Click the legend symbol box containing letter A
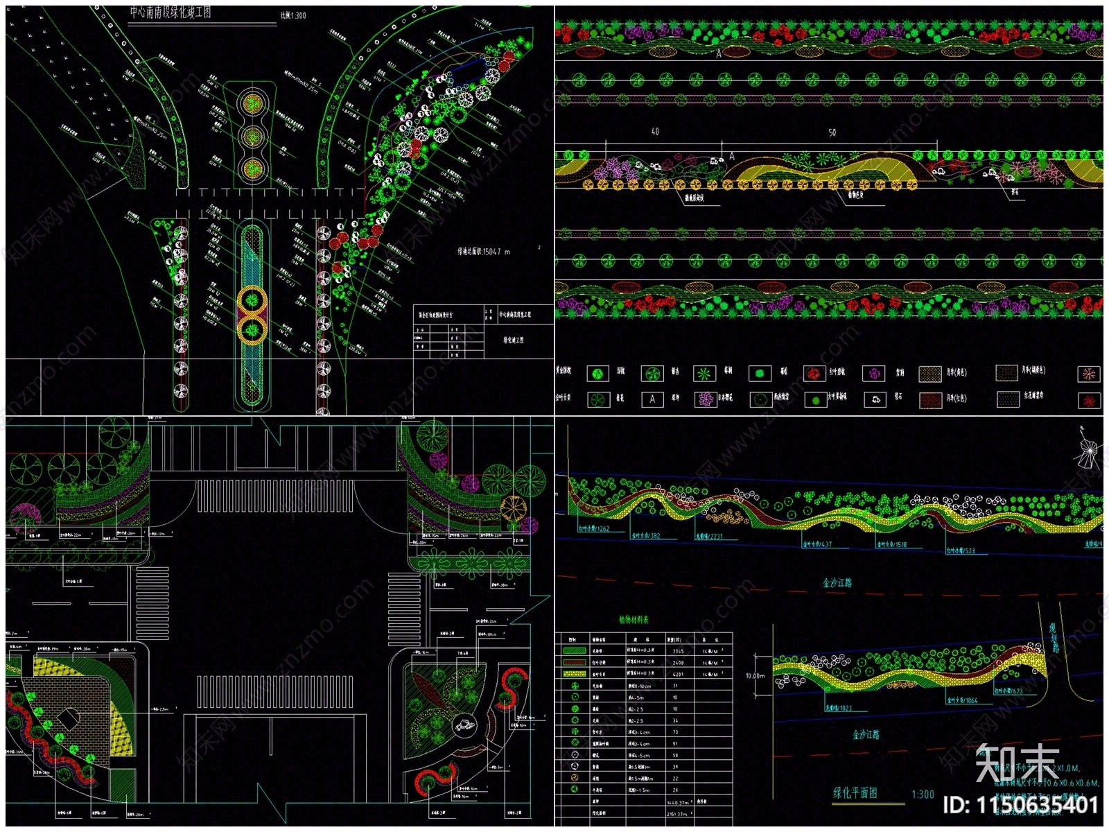Image resolution: width=1109 pixels, height=832 pixels. [652, 399]
